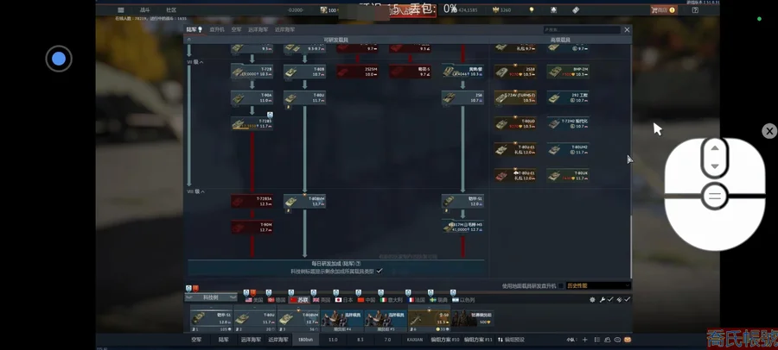
Task: Click the gear icon above the crew slots
Action: tap(592, 300)
